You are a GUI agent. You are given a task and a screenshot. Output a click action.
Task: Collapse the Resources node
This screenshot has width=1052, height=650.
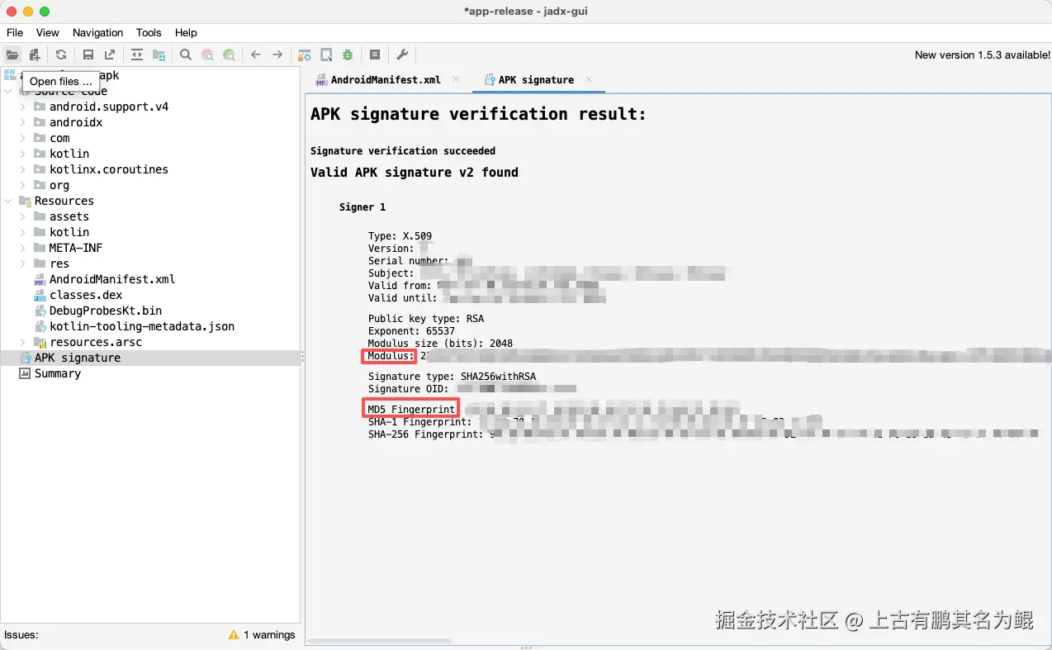(8, 201)
